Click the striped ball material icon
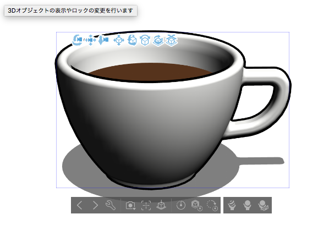This screenshot has height=247, width=329. point(232,205)
